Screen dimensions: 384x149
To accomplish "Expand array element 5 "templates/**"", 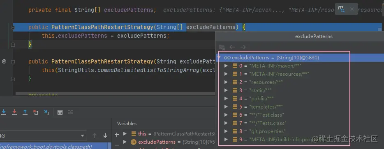I will (226, 106).
